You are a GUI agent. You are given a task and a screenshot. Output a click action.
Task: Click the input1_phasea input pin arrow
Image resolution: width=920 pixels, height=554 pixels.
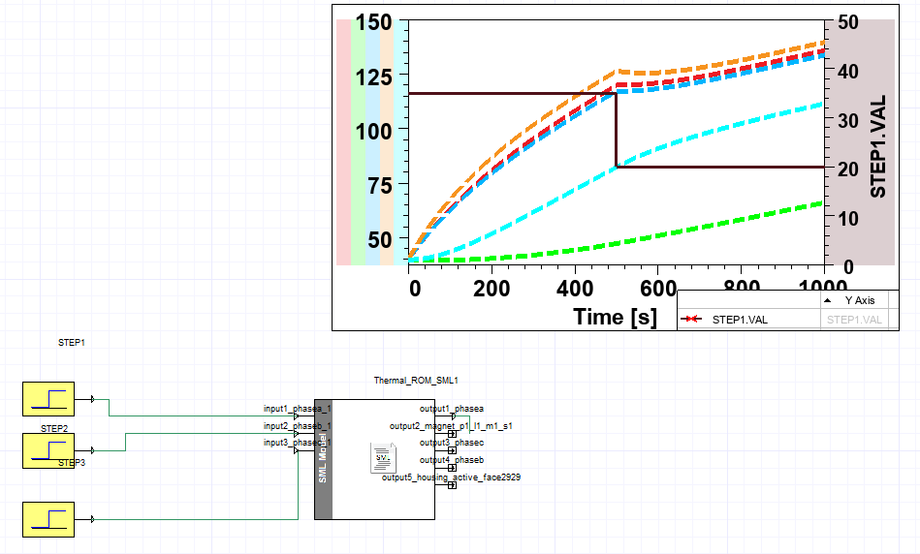coord(296,415)
